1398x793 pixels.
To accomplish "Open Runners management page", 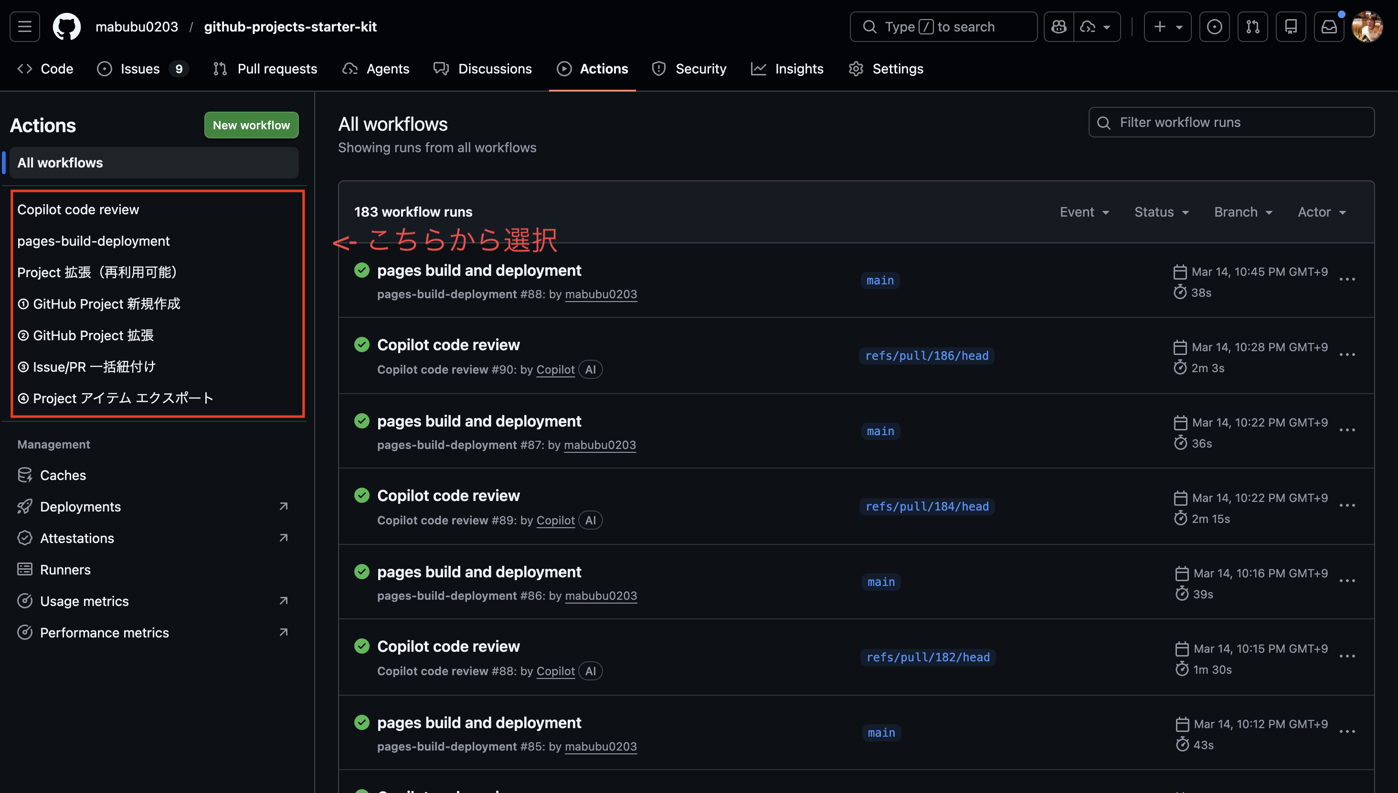I will (x=154, y=570).
